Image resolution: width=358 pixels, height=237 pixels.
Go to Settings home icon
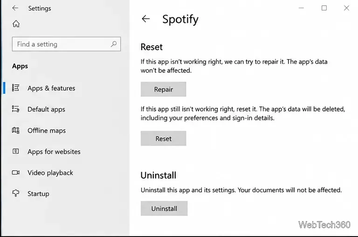click(x=16, y=23)
